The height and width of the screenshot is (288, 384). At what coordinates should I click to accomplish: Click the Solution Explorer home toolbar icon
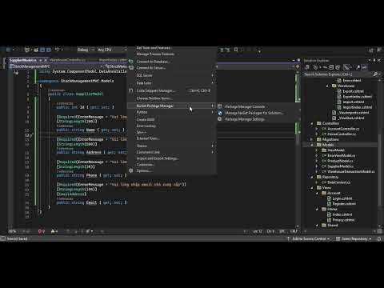click(307, 67)
